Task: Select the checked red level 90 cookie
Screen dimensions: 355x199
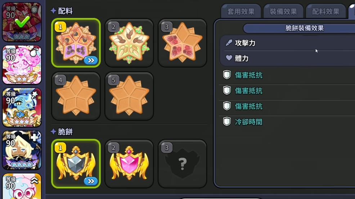Action: [x=22, y=22]
